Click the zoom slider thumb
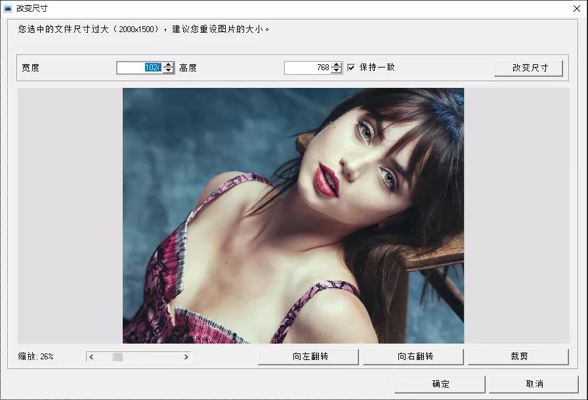The image size is (588, 400). pyautogui.click(x=117, y=357)
